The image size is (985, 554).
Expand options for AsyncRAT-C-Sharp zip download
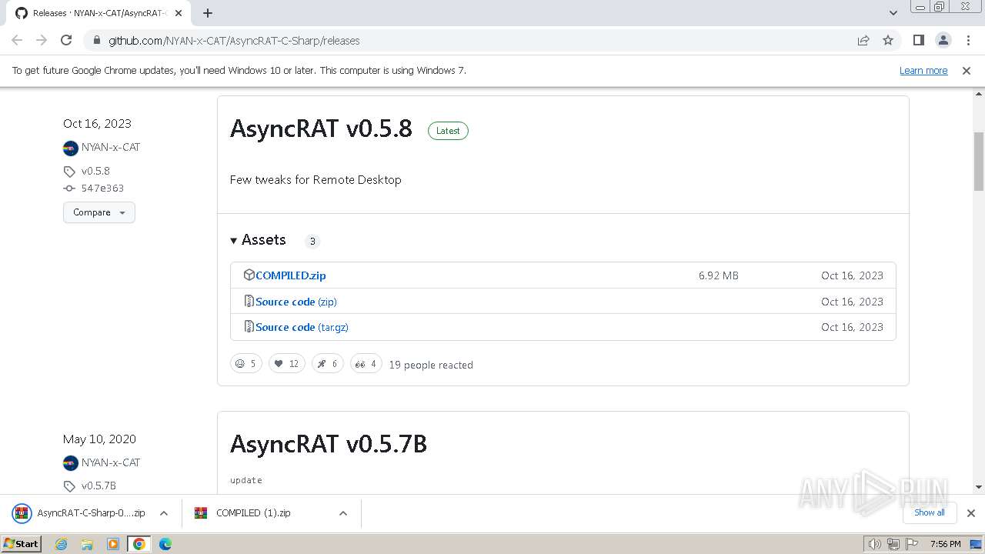pos(164,513)
